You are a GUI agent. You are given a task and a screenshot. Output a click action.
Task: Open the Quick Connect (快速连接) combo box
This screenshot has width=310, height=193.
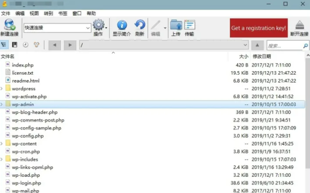point(57,28)
